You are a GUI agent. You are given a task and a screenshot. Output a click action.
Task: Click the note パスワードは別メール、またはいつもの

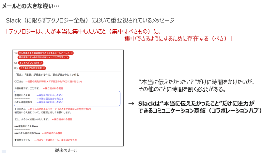click(55, 140)
